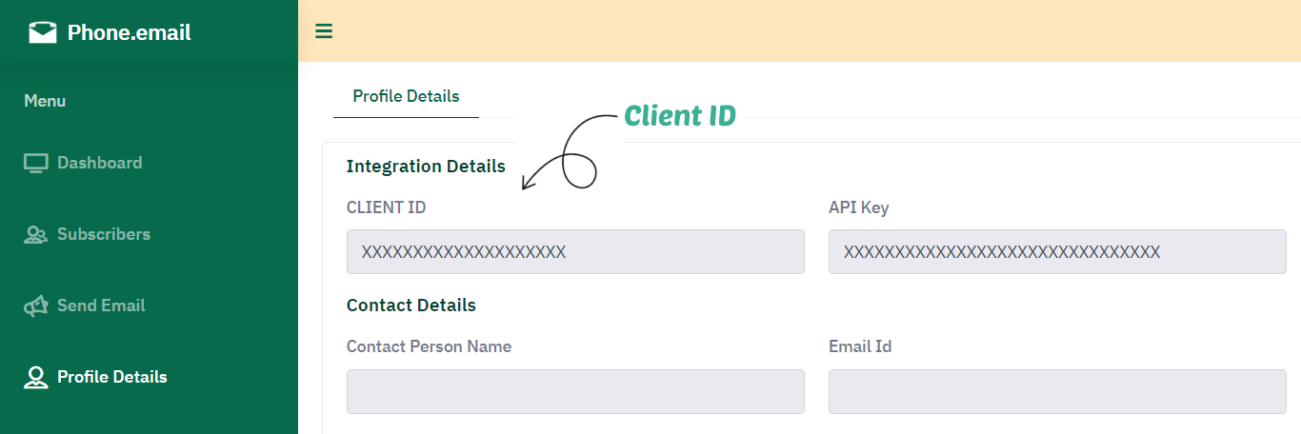
Task: Click the CLIENT ID field label
Action: [x=386, y=207]
